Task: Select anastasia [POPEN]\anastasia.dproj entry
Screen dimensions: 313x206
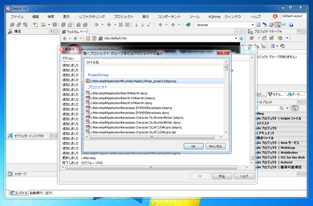Action: (127, 113)
